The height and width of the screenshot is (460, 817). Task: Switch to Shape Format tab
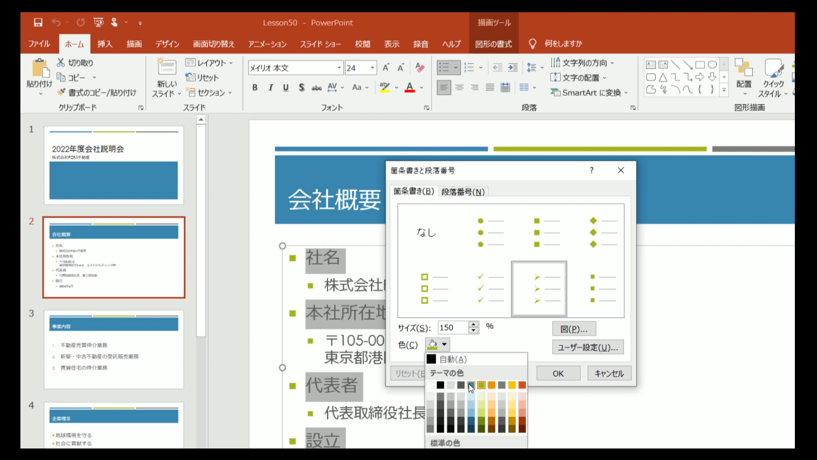[x=494, y=44]
